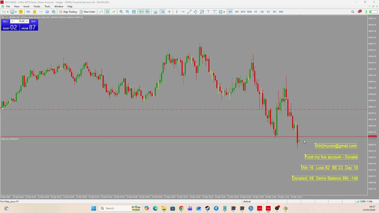Take a chart screenshot with camera icon

tap(155, 12)
